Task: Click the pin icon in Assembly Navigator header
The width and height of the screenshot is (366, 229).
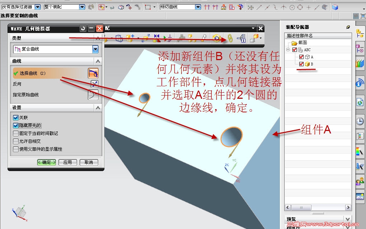Action: click(348, 27)
